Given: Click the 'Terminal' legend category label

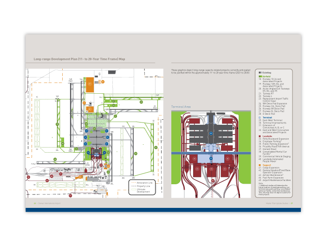Looking at the screenshot, I should [267, 117].
